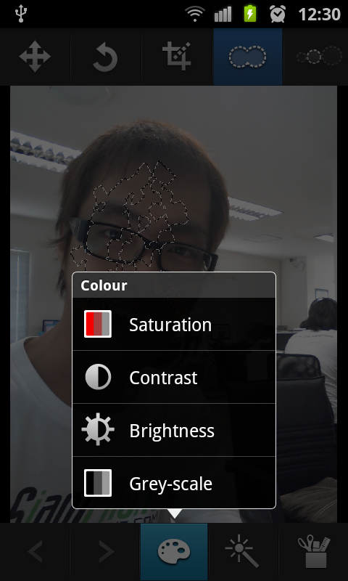This screenshot has height=581, width=348.
Task: Tap the half-filled Contrast circle icon
Action: 98,377
